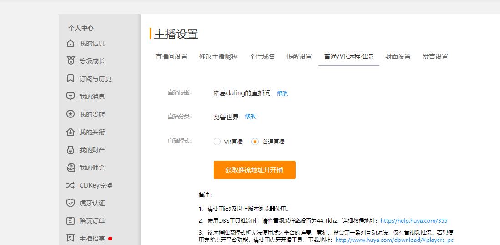500x245 pixels.
Task: Open 主播招募 in the sidebar
Action: [x=92, y=238]
